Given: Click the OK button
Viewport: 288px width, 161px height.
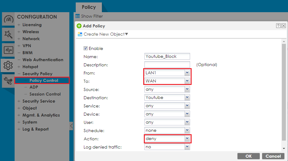Looking at the screenshot, I should 248,156.
